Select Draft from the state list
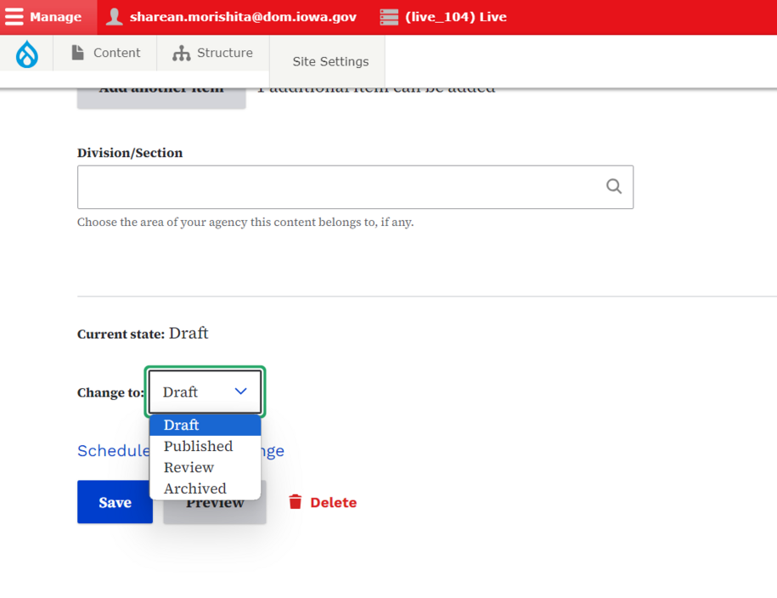 182,425
